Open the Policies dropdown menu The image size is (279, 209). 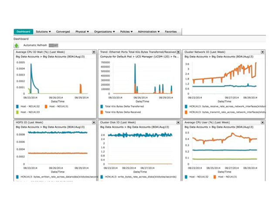(126, 32)
